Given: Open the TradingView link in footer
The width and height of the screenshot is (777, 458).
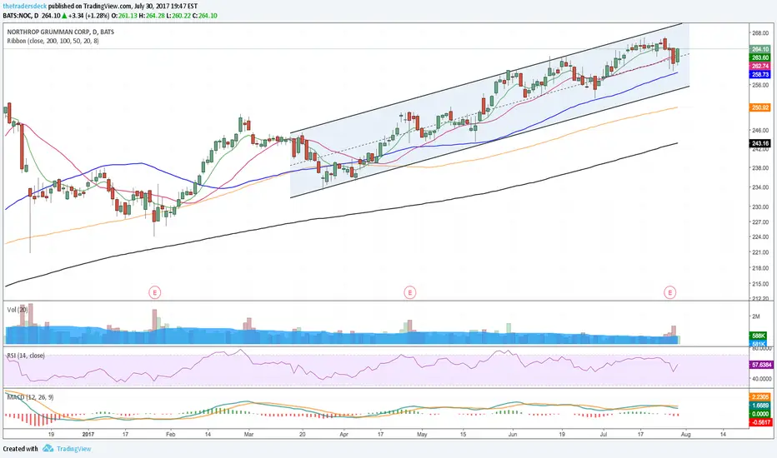Looking at the screenshot, I should 74,449.
